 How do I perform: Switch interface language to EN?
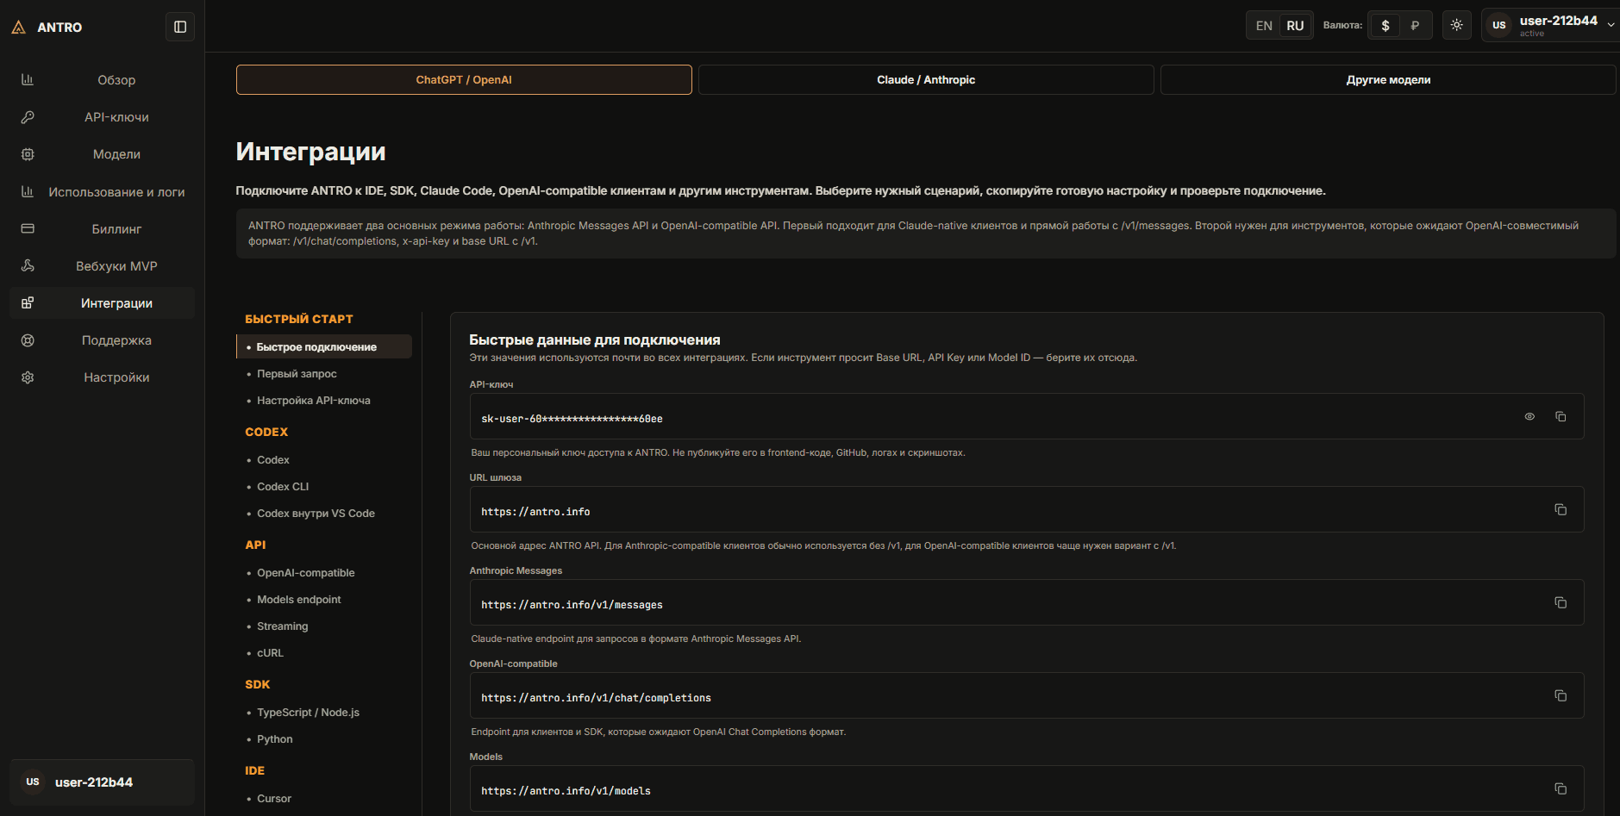(1264, 26)
